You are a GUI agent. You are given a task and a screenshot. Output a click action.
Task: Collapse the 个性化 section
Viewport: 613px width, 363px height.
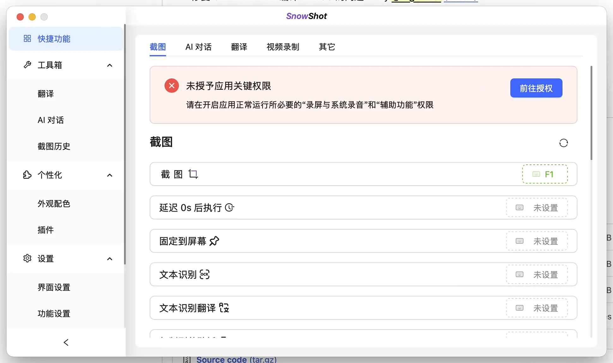tap(110, 175)
